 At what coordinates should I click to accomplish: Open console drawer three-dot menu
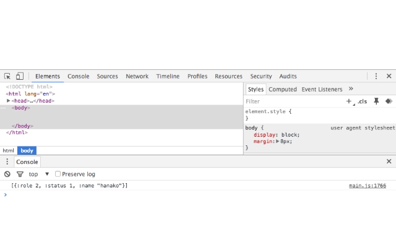(7, 161)
